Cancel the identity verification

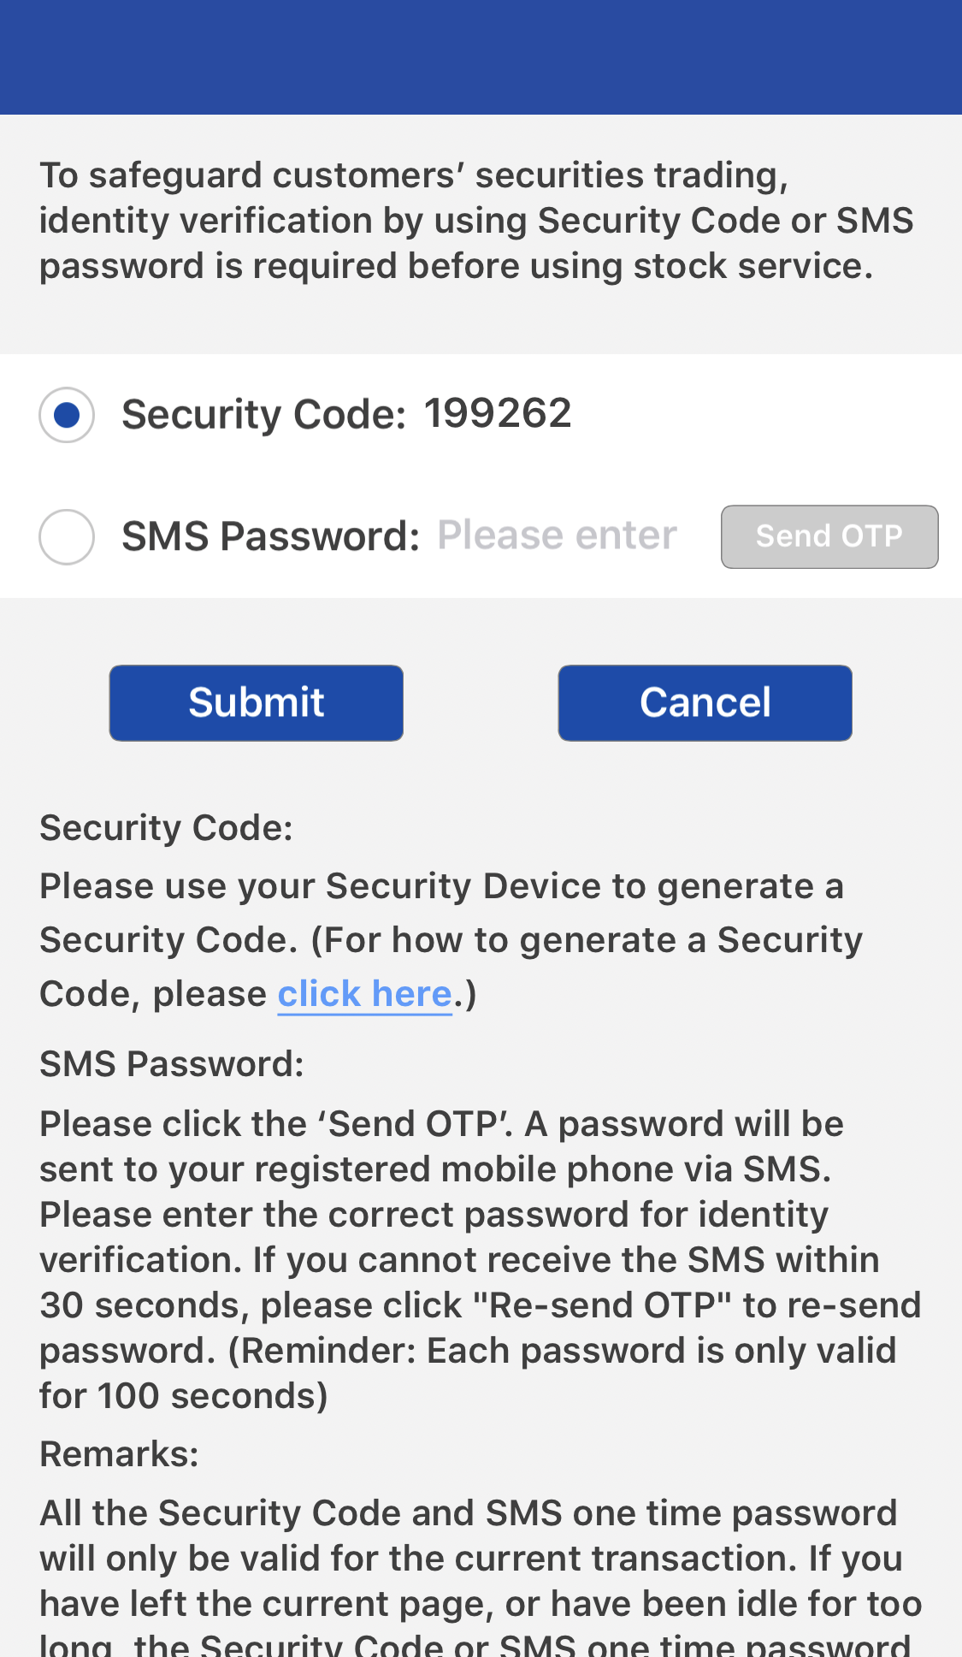click(705, 702)
